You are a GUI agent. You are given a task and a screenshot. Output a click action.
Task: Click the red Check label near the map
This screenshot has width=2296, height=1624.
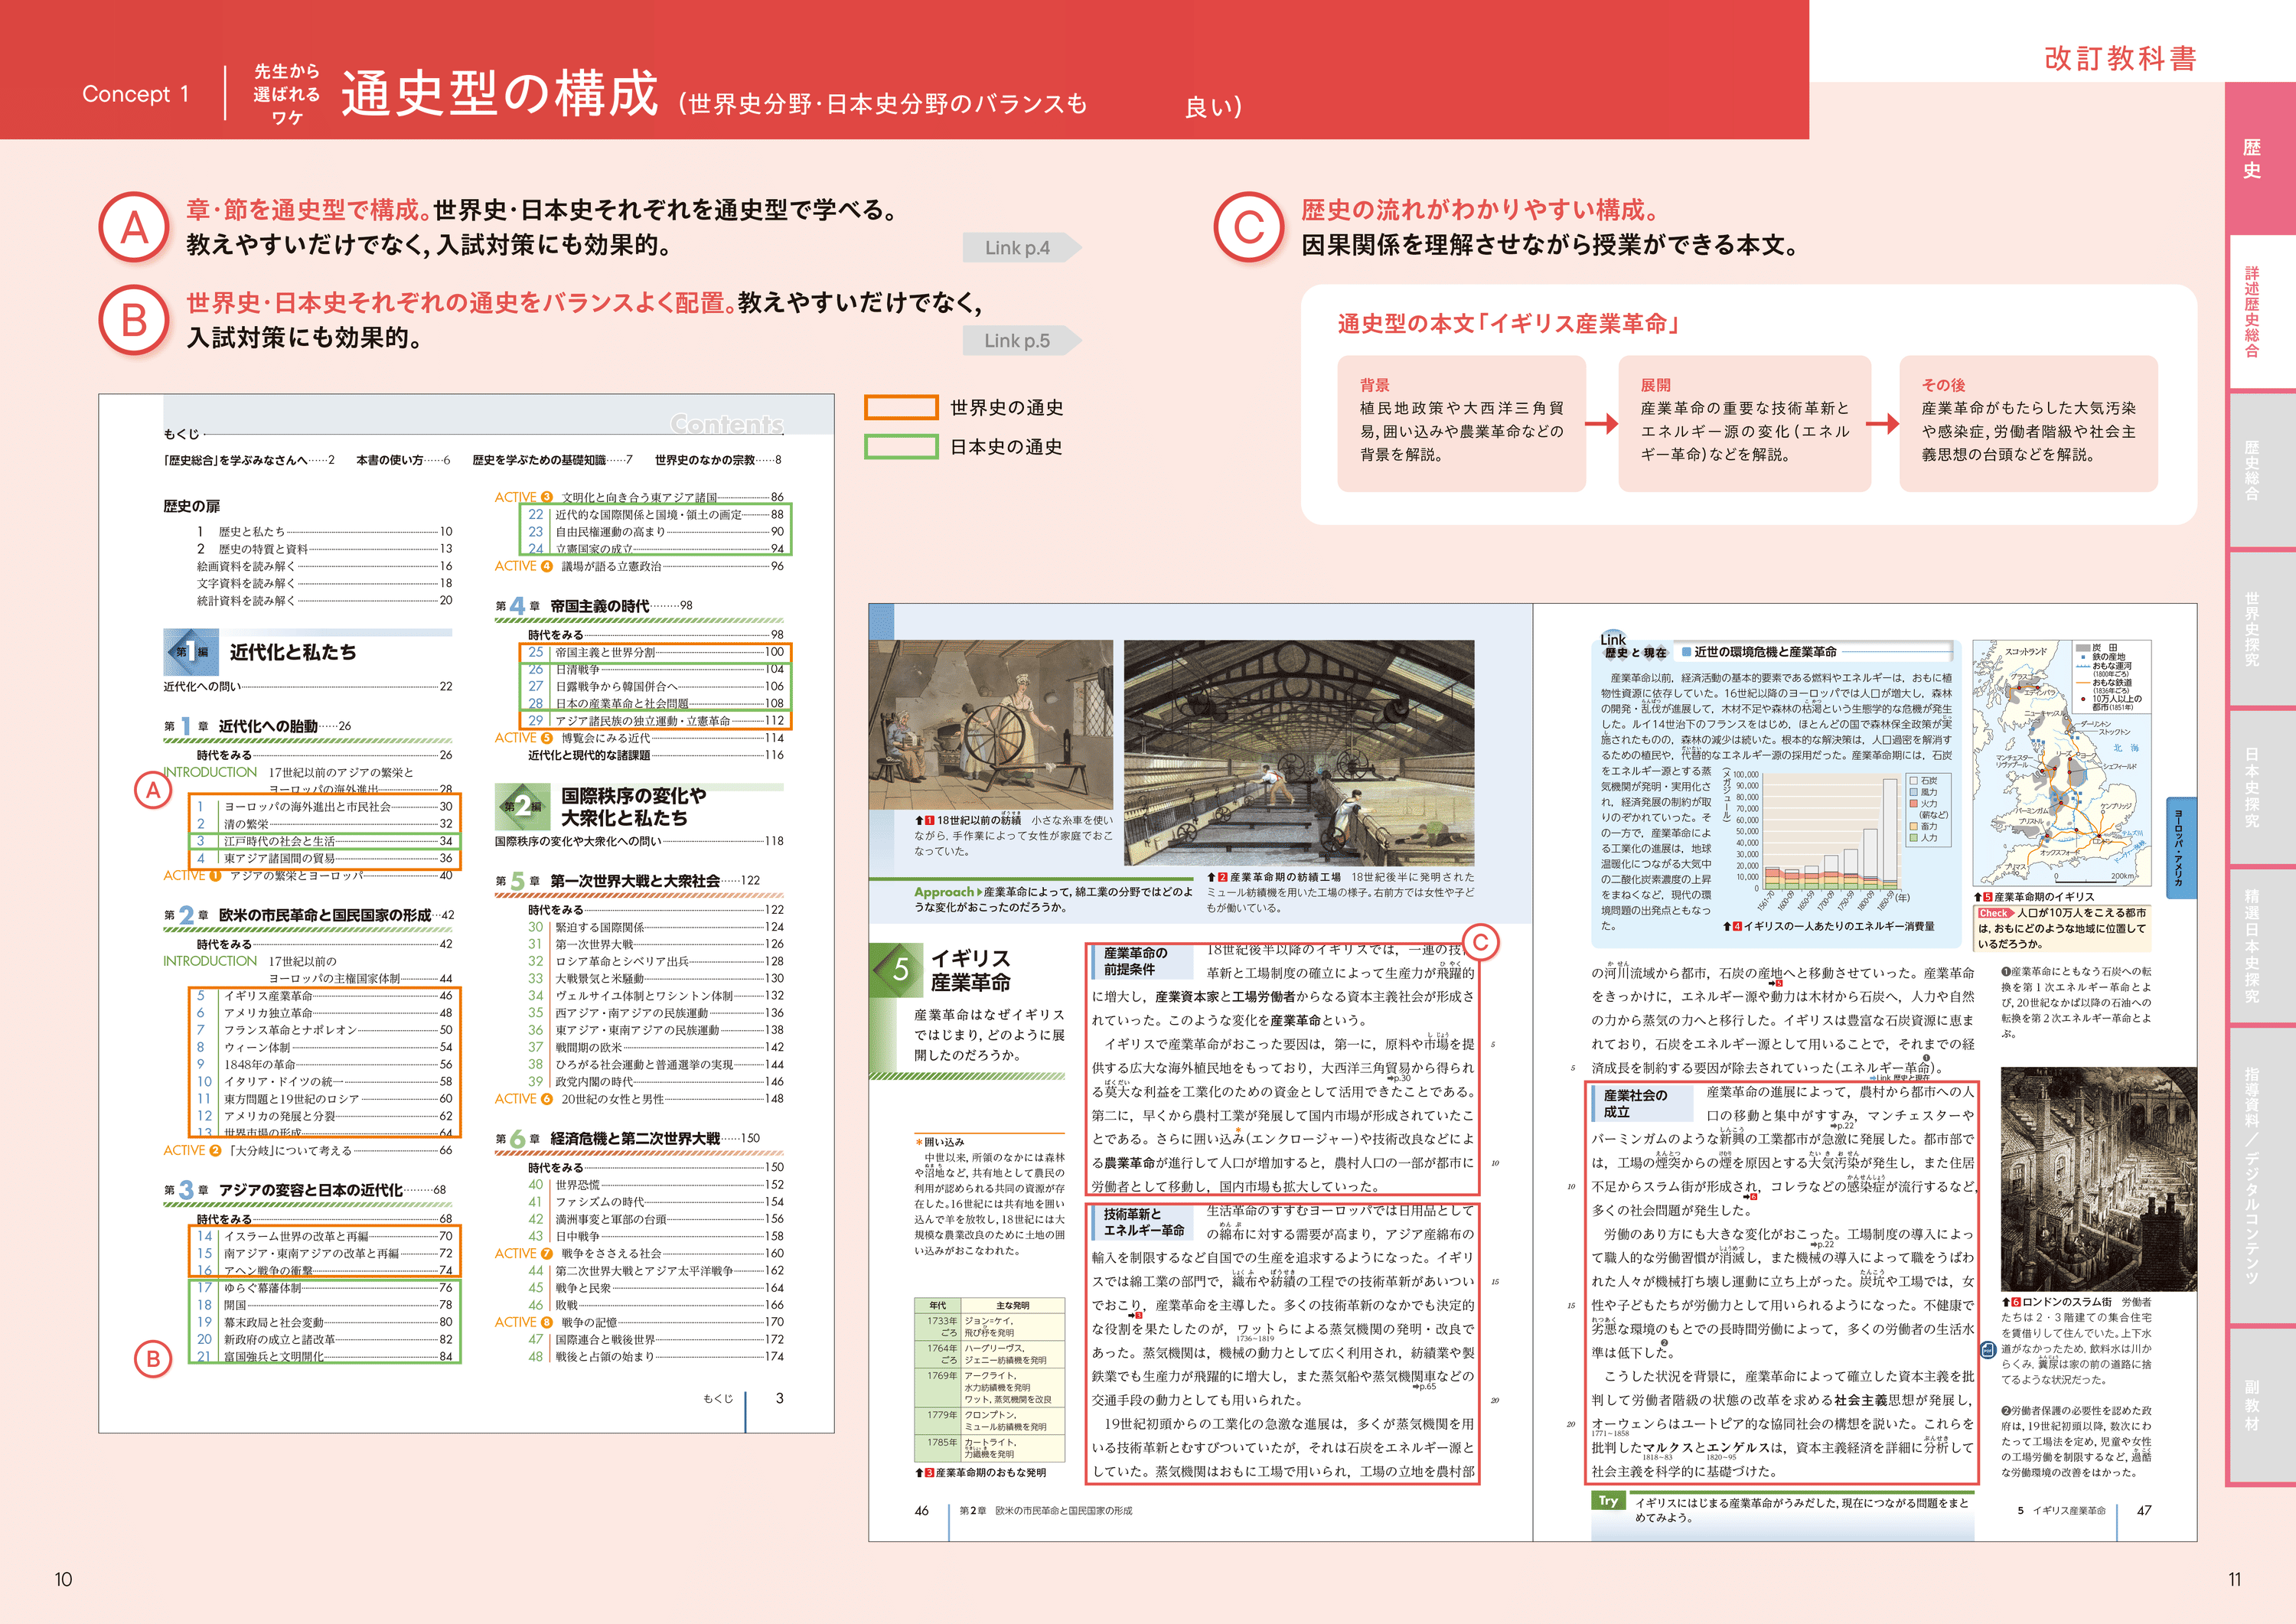1994,913
